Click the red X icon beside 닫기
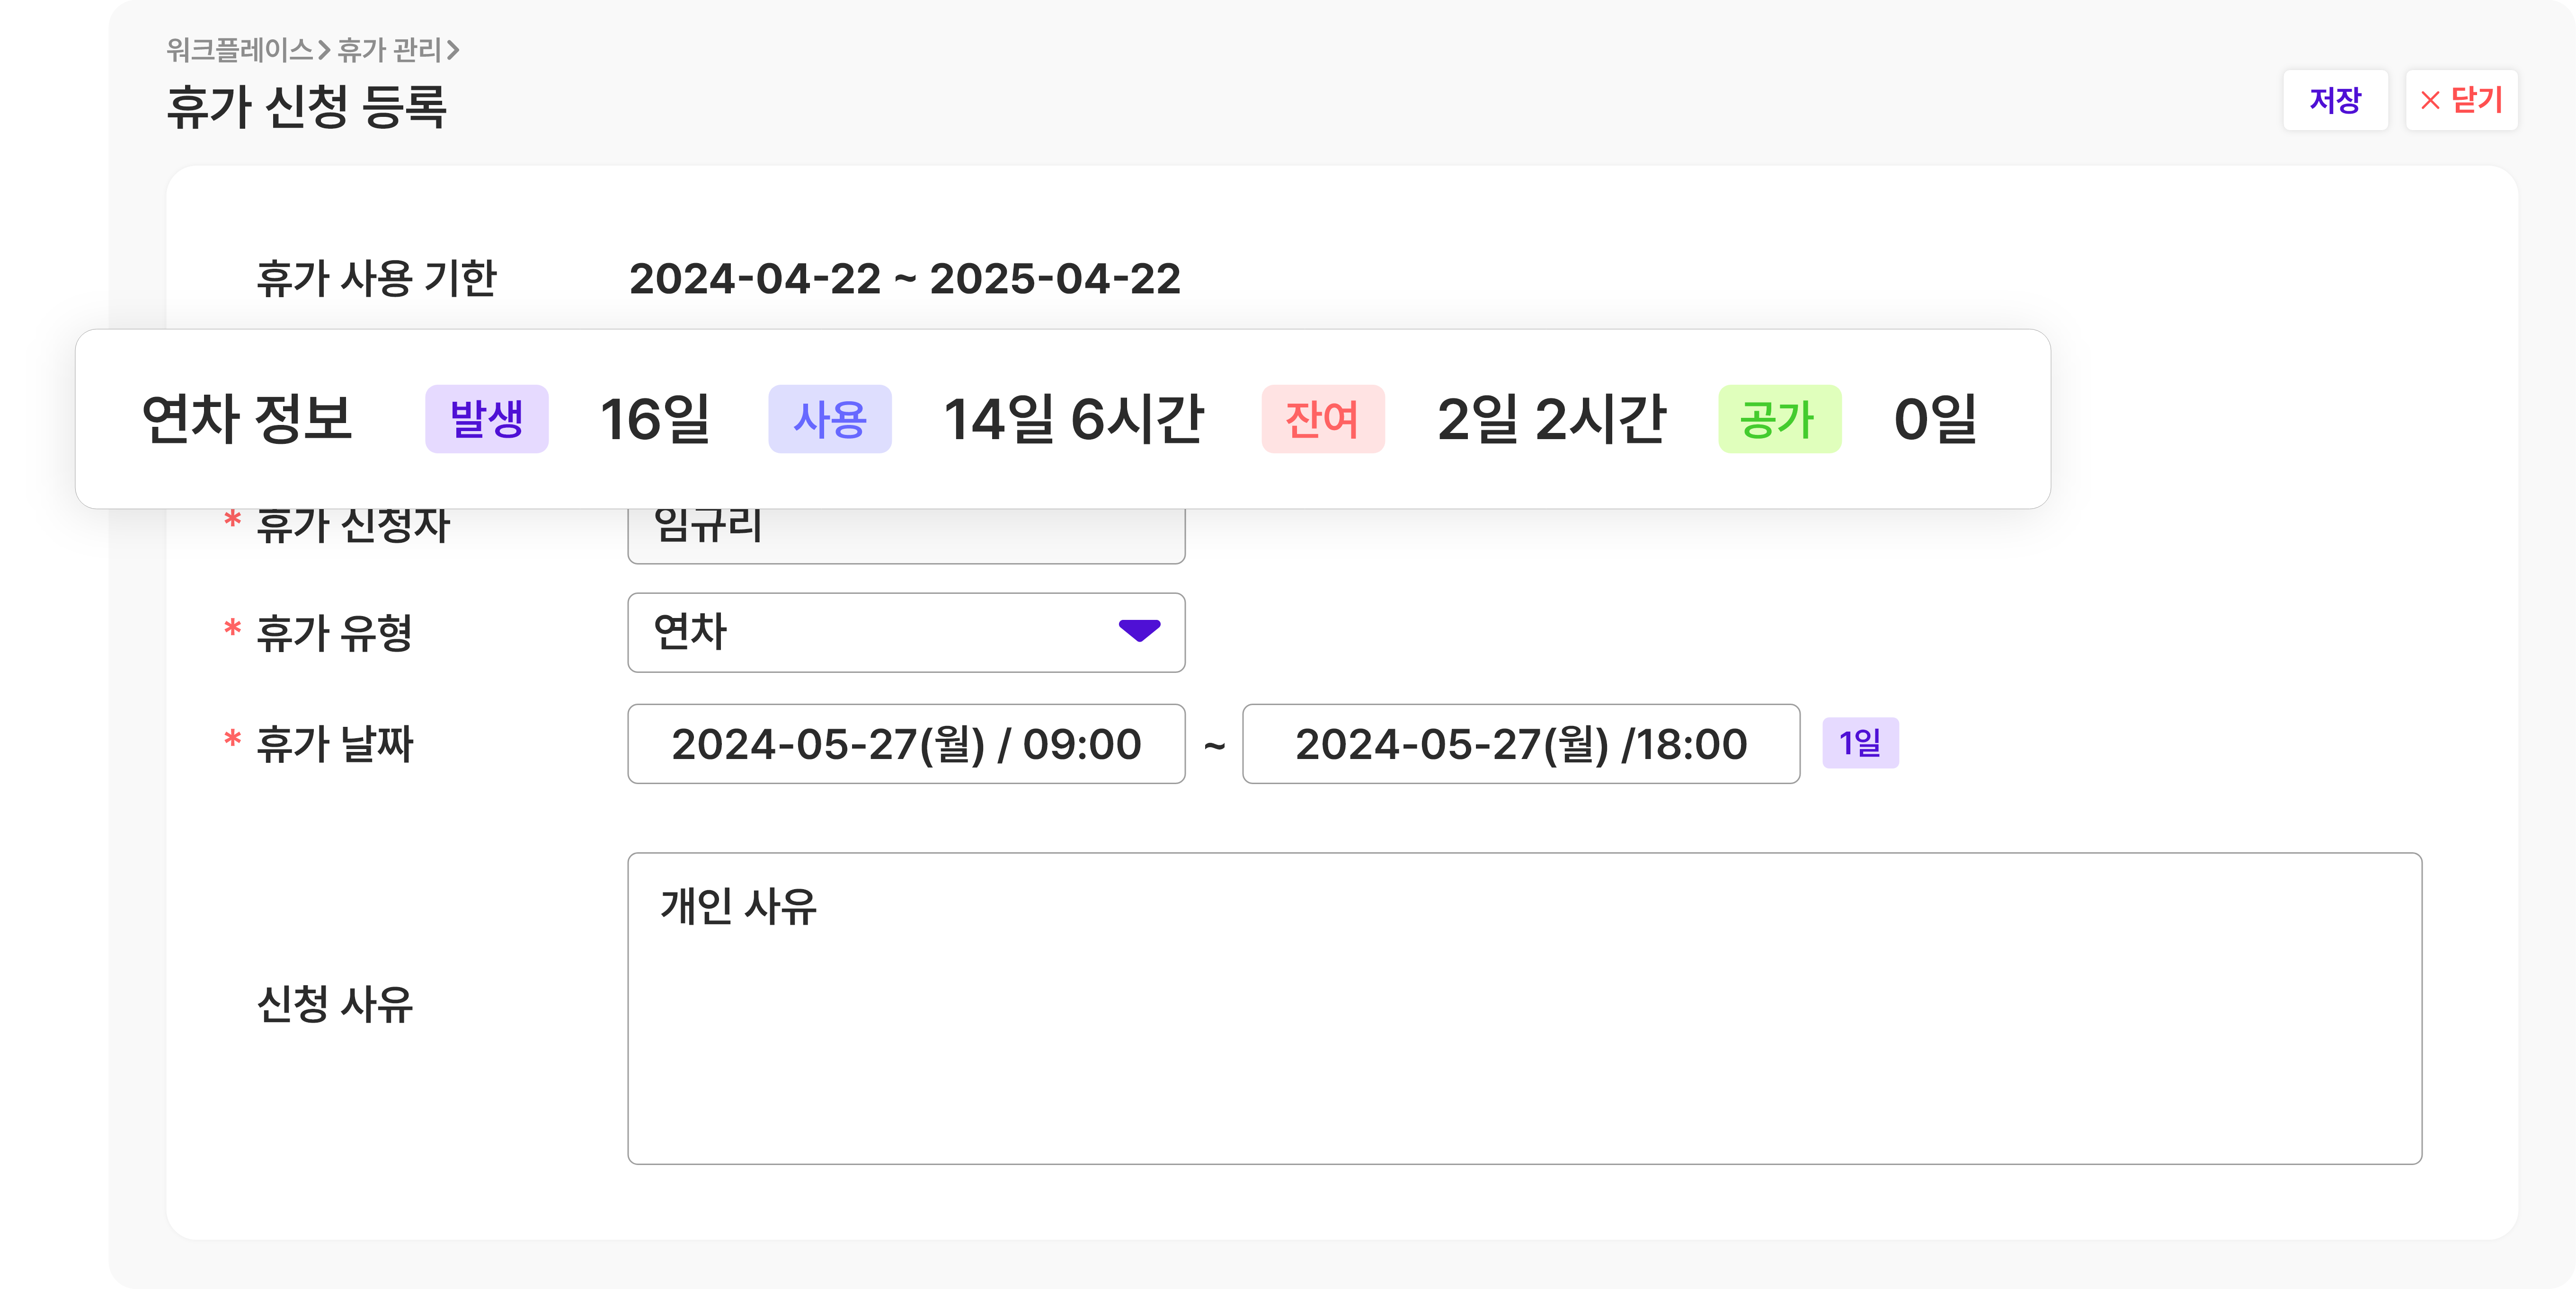 point(2429,101)
